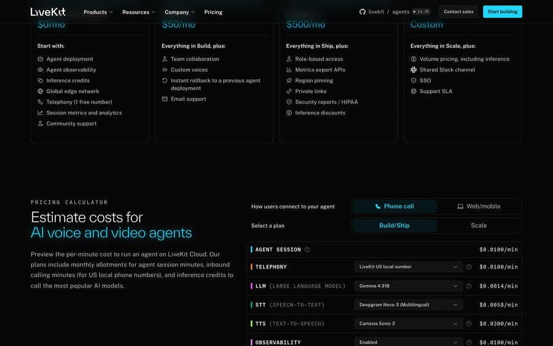Click the Region pinning pin icon
Viewport: 553px width, 346px height.
click(x=289, y=81)
